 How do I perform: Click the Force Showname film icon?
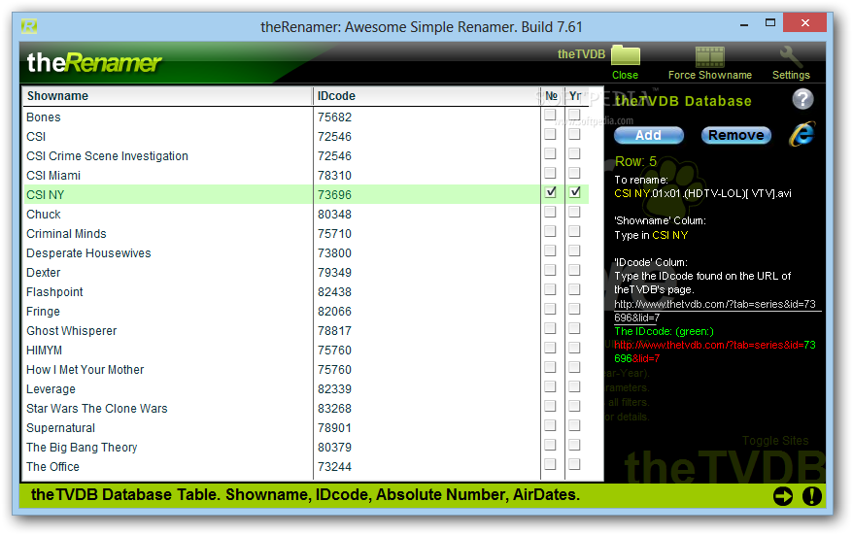[x=710, y=56]
